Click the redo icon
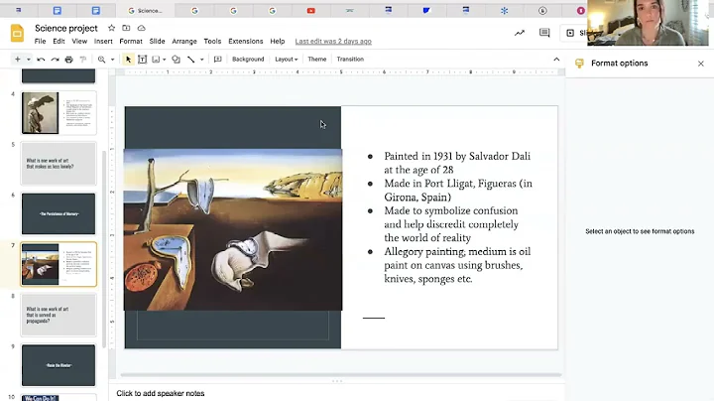This screenshot has width=714, height=401. pyautogui.click(x=55, y=60)
